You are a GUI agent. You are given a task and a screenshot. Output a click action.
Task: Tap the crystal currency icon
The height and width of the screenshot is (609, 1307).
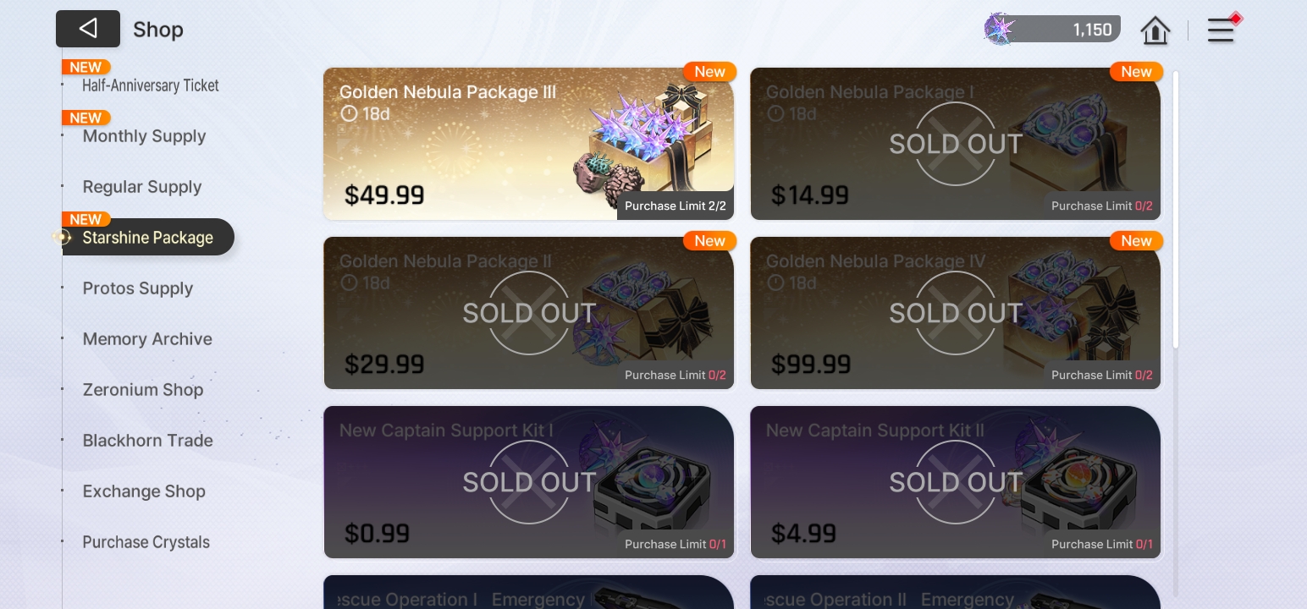click(1000, 30)
